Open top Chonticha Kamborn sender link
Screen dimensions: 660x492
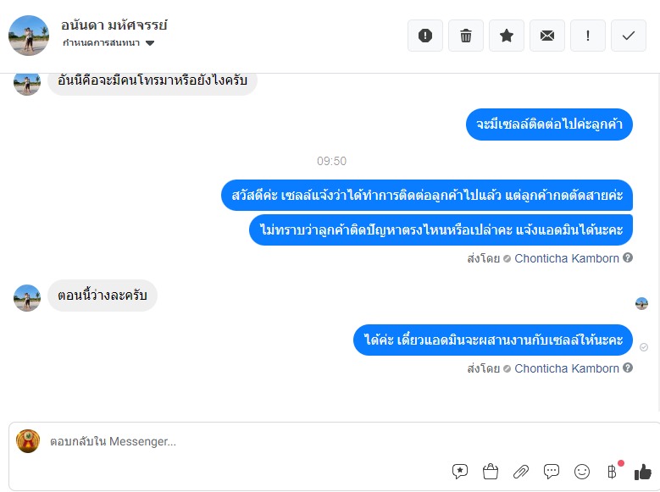tap(567, 258)
